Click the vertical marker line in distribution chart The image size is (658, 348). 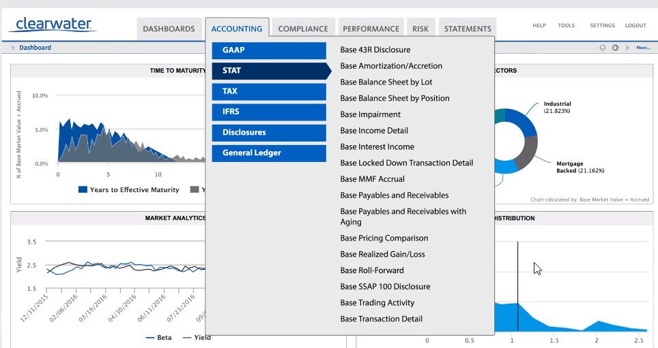pyautogui.click(x=517, y=287)
